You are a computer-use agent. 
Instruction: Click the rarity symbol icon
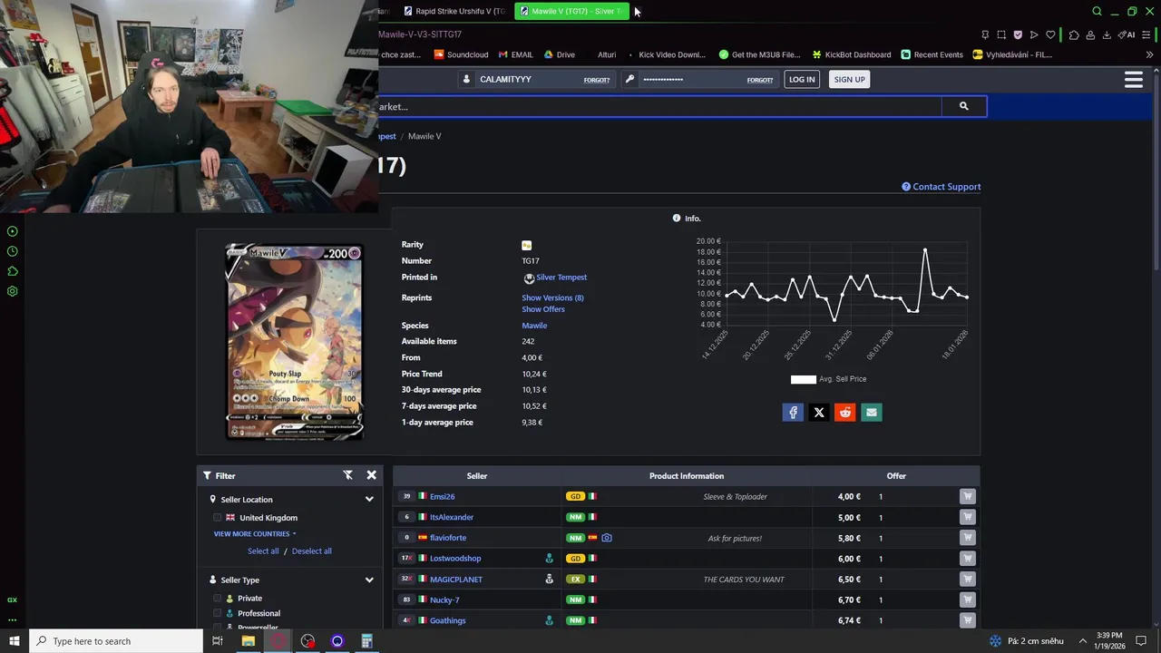pyautogui.click(x=527, y=245)
